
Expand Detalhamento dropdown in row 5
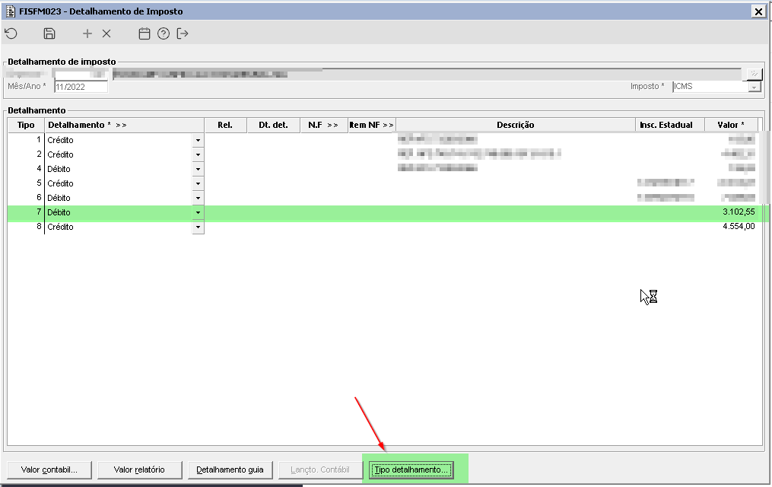198,183
